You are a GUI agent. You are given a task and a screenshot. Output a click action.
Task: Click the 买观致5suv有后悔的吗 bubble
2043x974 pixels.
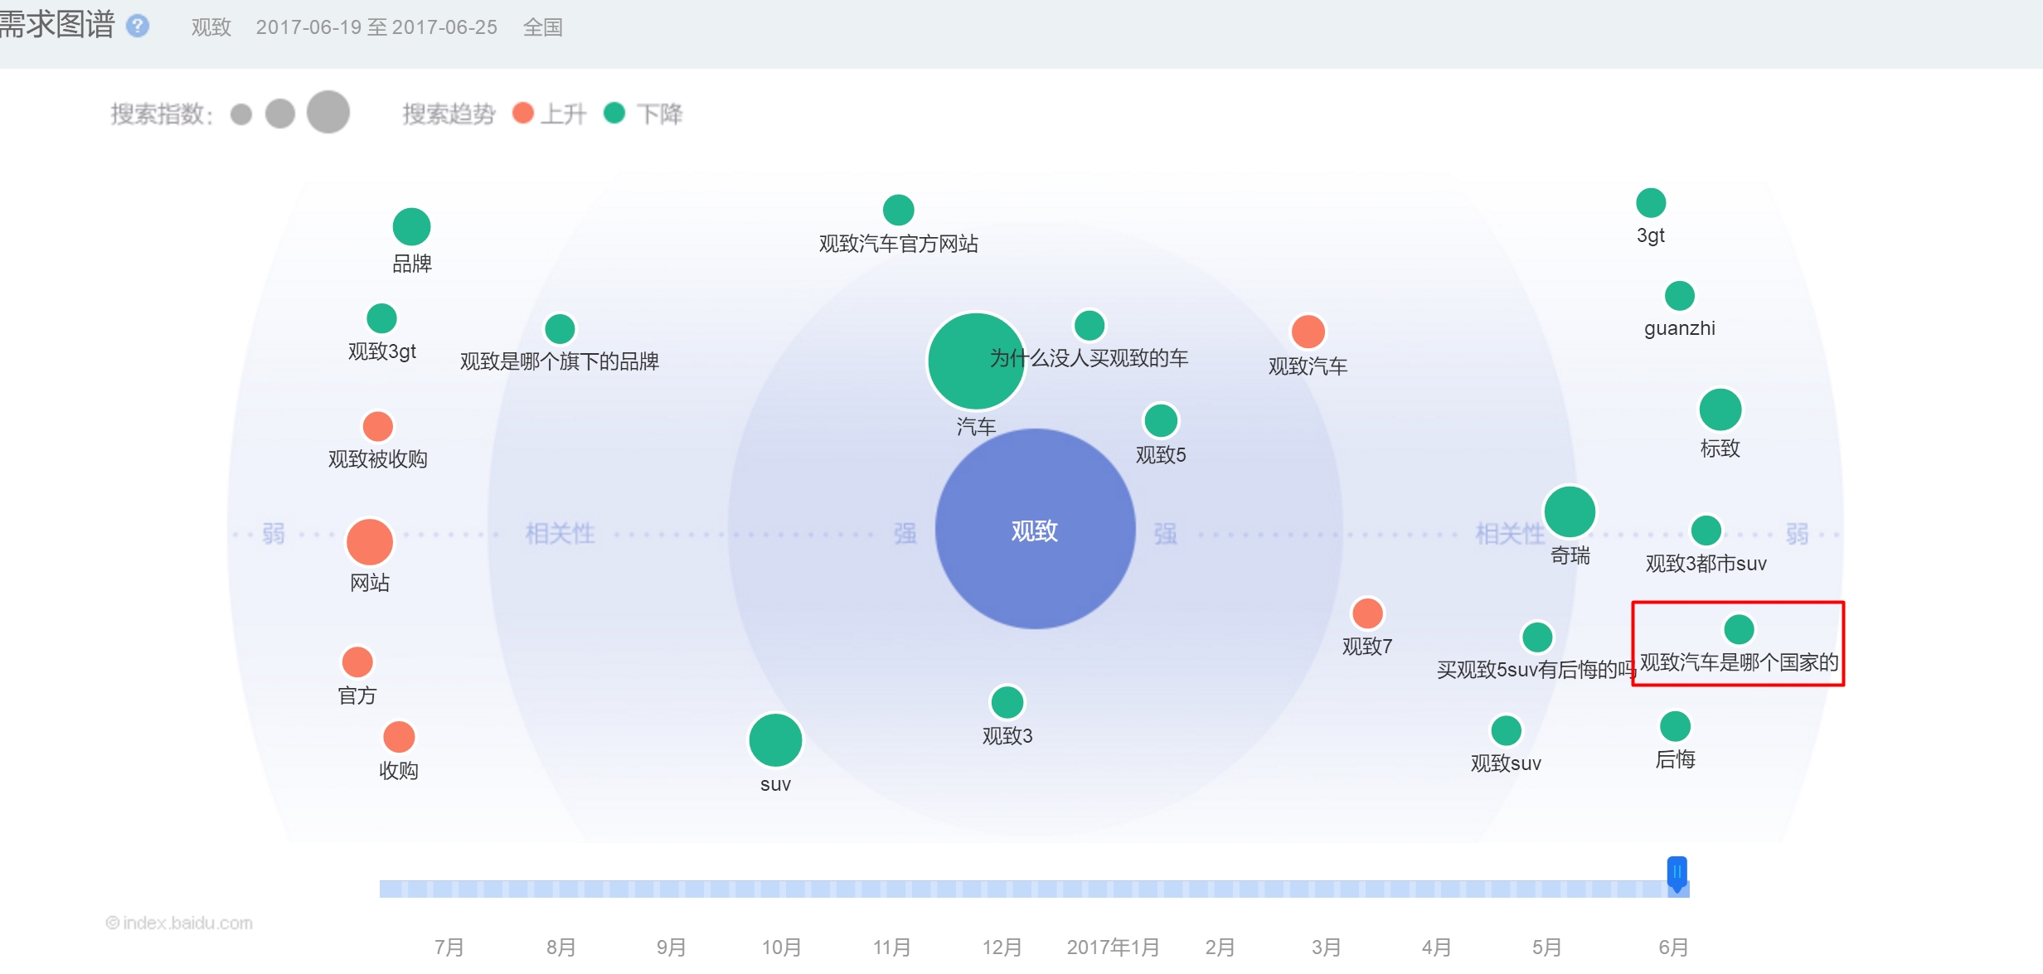[1537, 637]
